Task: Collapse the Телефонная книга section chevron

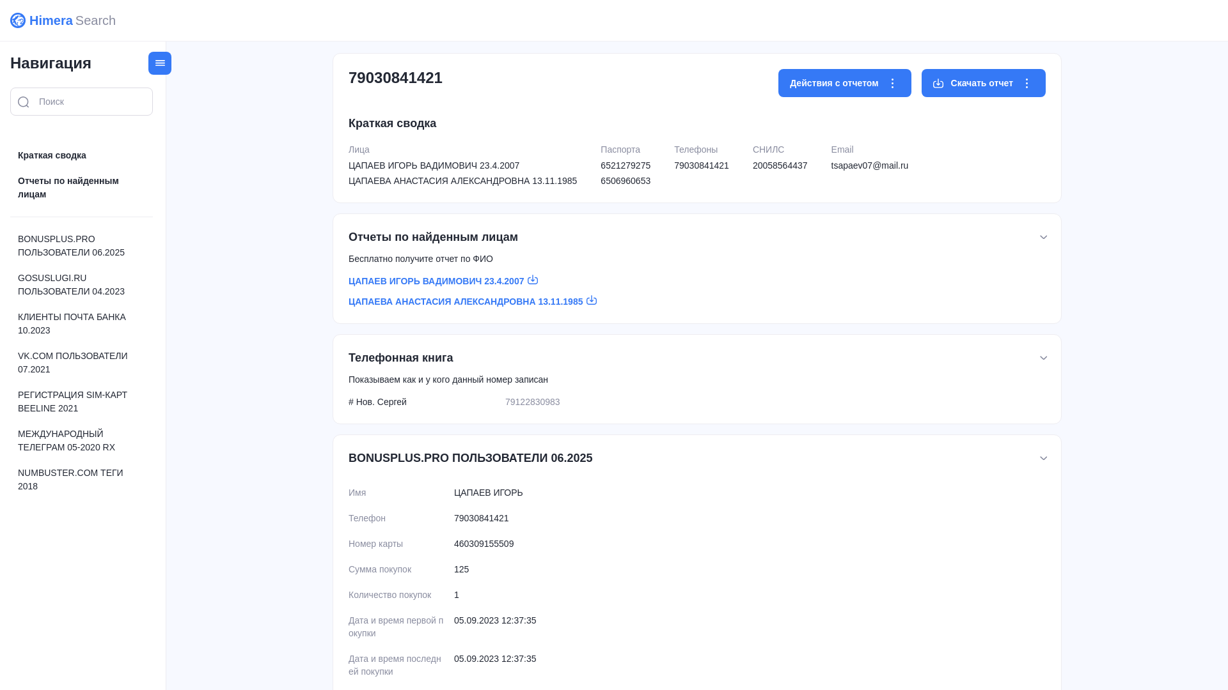Action: click(x=1043, y=358)
